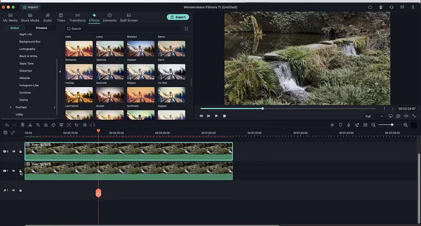421x226 pixels.
Task: Take a snapshot with the camera icon
Action: pyautogui.click(x=398, y=116)
